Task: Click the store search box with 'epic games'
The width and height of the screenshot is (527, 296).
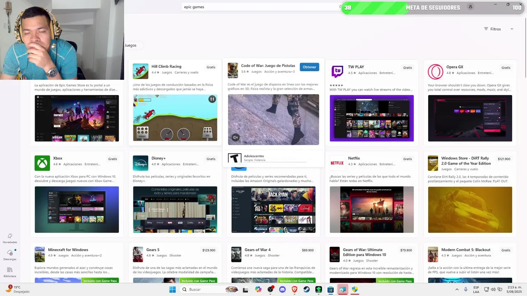Action: pos(261,7)
